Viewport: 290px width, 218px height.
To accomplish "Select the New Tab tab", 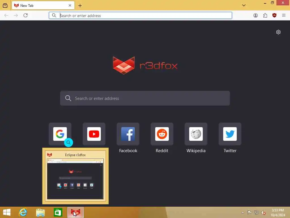I will pos(43,5).
